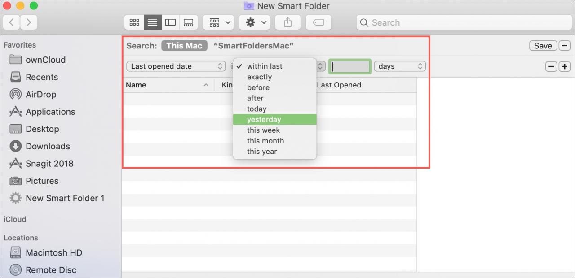
Task: Remove the search criteria row with minus
Action: [551, 67]
